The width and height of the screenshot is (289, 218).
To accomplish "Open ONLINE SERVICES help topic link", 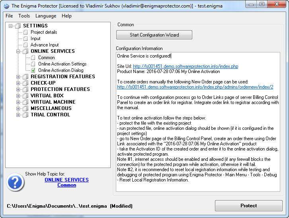I will pos(66,180).
